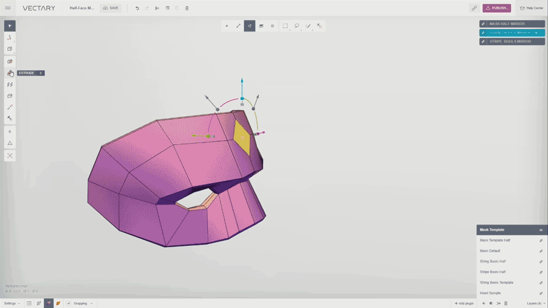Toggle face selection mode button
This screenshot has width=548, height=308.
pyautogui.click(x=250, y=26)
